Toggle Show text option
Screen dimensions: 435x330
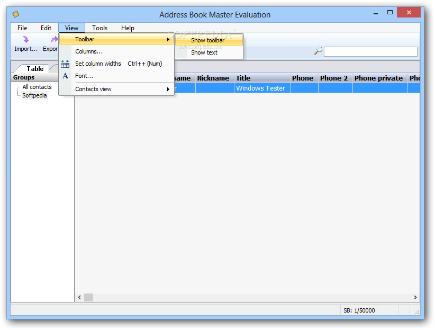point(209,53)
